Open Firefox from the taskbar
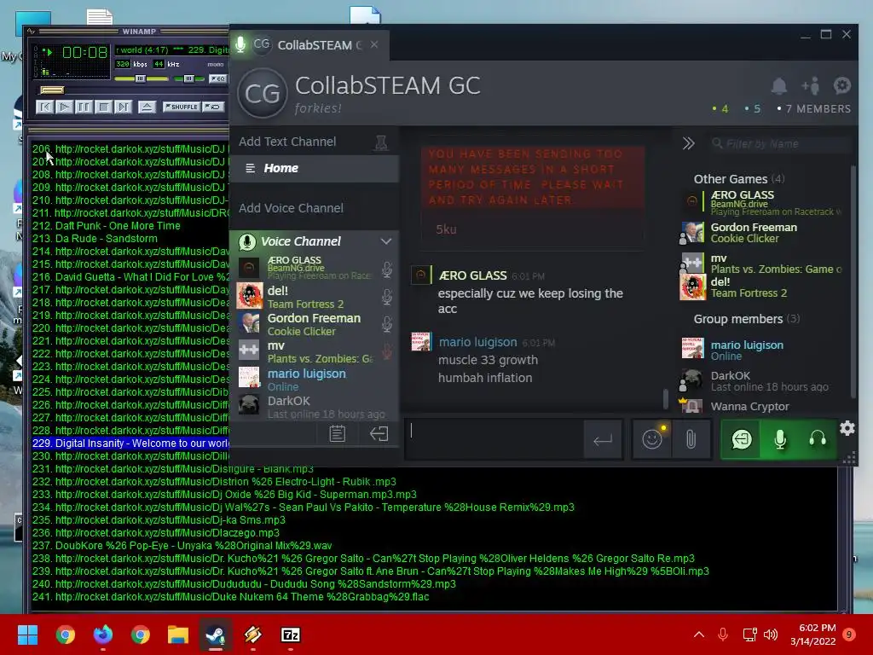The width and height of the screenshot is (873, 655). click(x=103, y=635)
